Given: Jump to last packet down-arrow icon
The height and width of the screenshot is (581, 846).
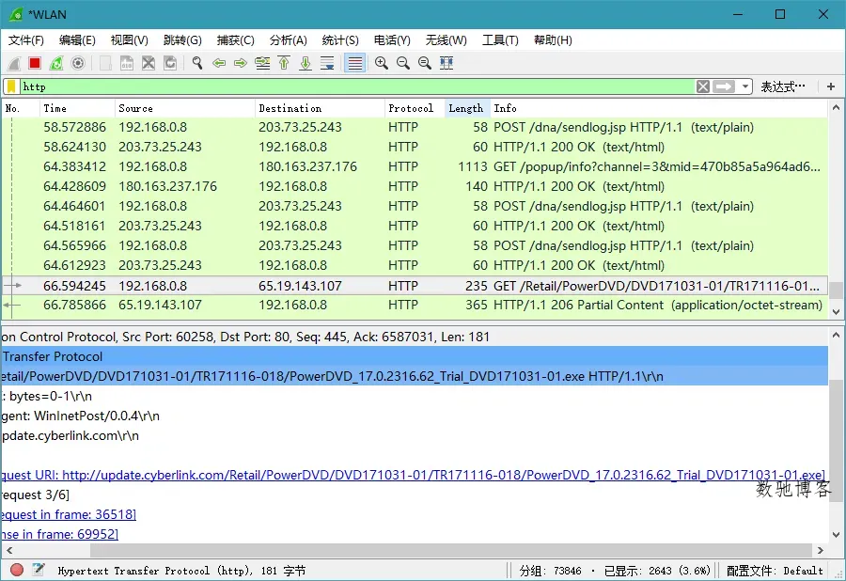Looking at the screenshot, I should 305,63.
